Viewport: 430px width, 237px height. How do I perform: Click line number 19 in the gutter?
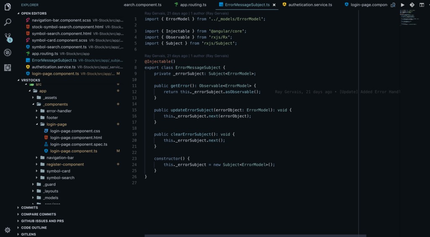[134, 134]
